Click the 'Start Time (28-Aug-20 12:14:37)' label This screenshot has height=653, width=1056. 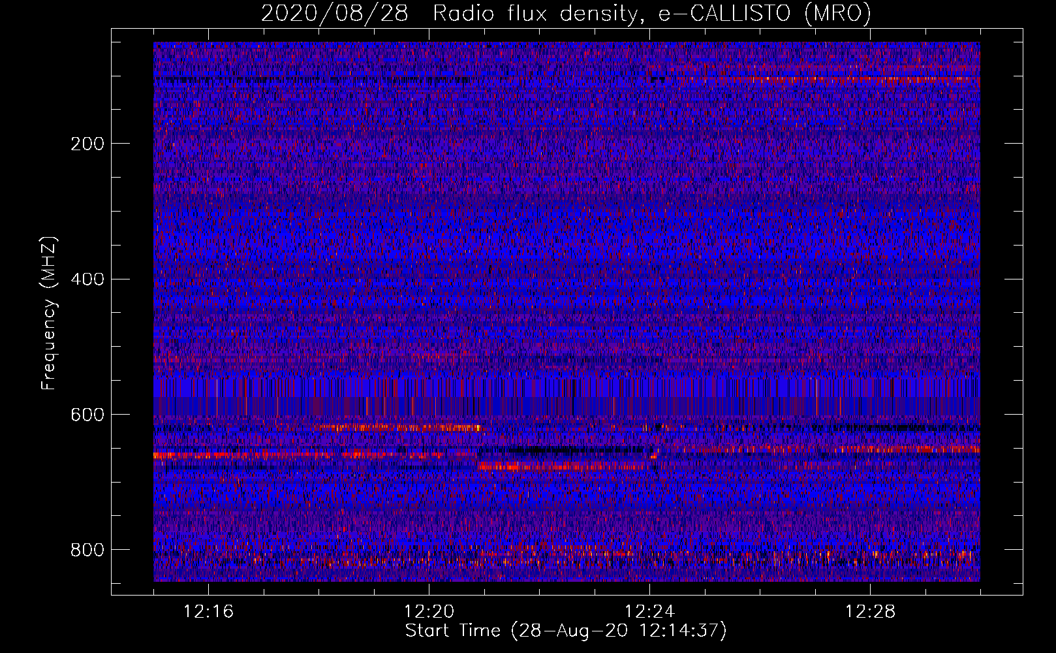[566, 631]
